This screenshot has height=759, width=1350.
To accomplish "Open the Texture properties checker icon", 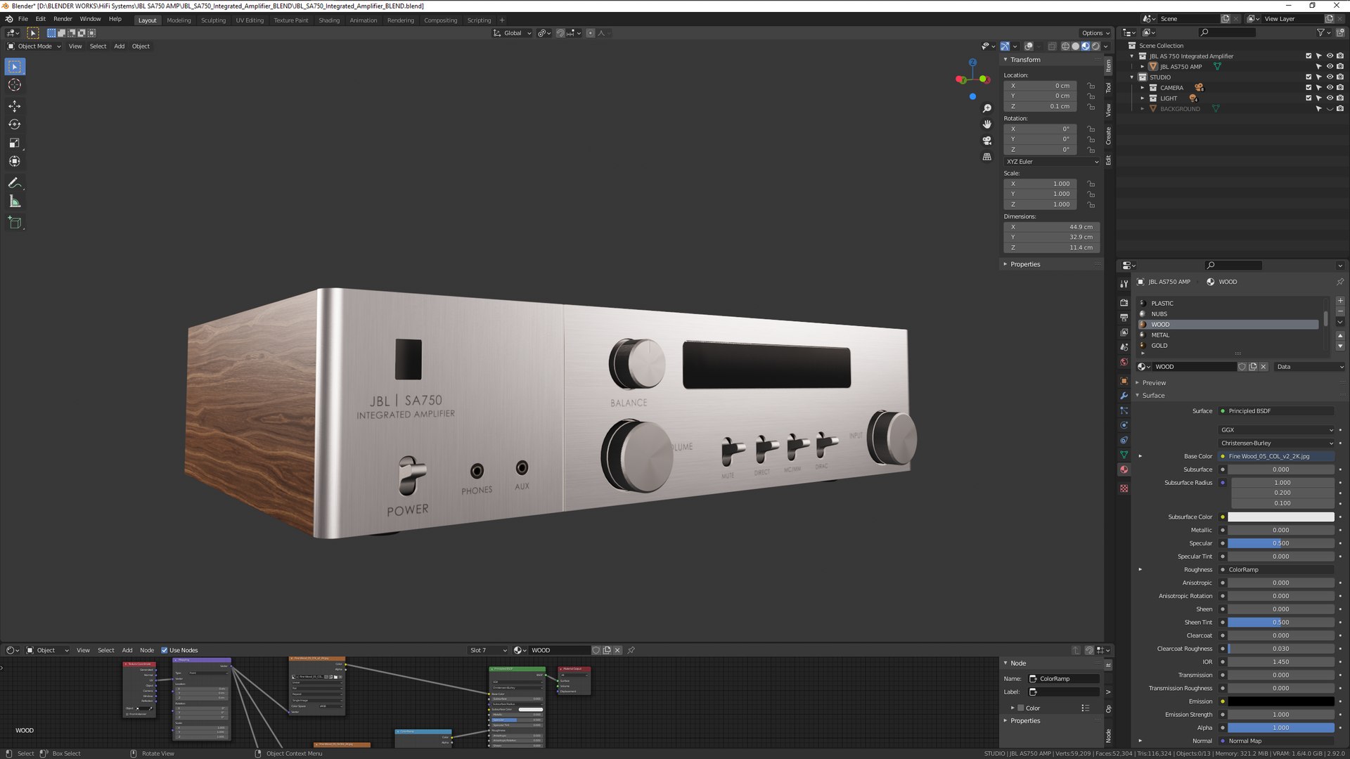I will click(1124, 488).
